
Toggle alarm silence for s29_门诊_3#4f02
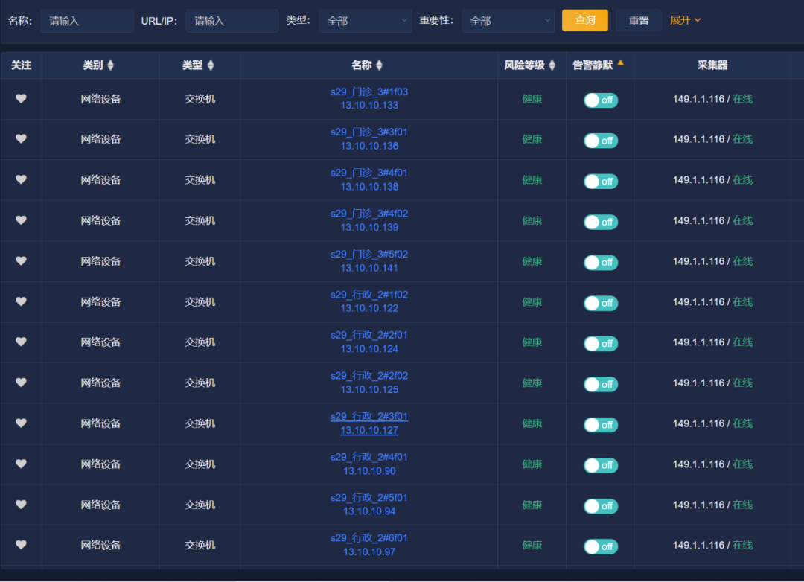(601, 222)
